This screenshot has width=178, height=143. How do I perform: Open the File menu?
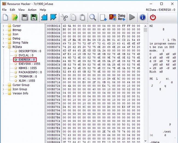coord(4,10)
